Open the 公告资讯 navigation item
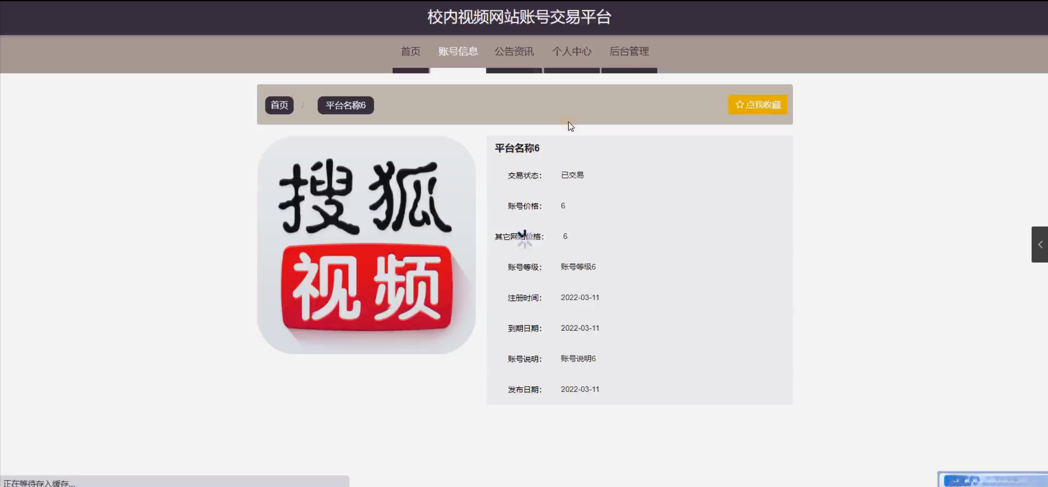1048x487 pixels. [514, 52]
